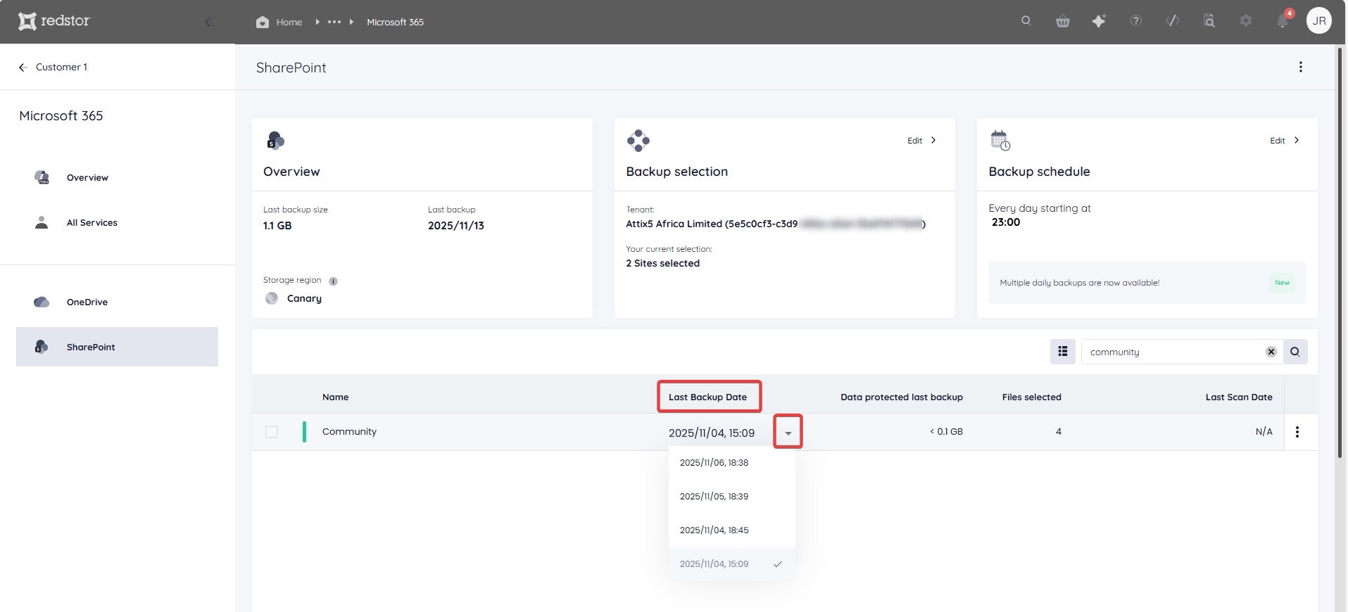Click the Multiple daily backups banner
1348x612 pixels.
pyautogui.click(x=1147, y=283)
